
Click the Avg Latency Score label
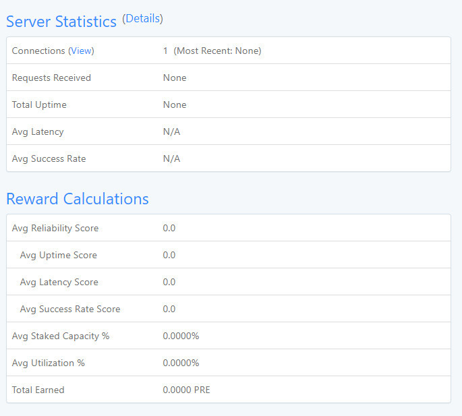coord(59,283)
